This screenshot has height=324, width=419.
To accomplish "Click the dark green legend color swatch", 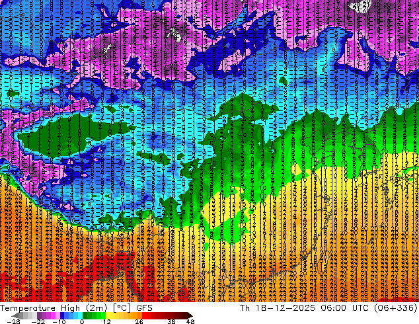I will pyautogui.click(x=85, y=315).
